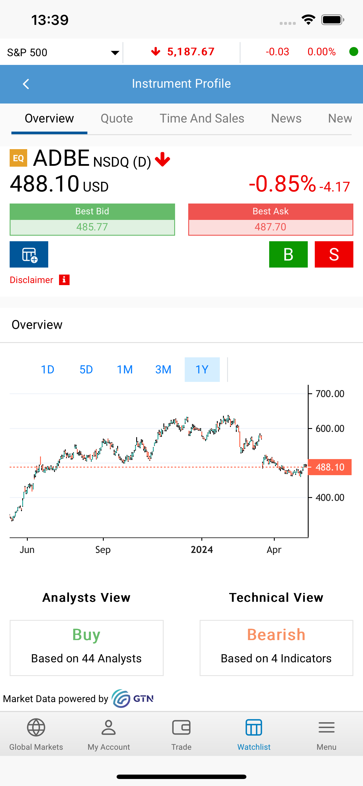Viewport: 363px width, 786px height.
Task: Open the Time And Sales tab
Action: [x=202, y=119]
